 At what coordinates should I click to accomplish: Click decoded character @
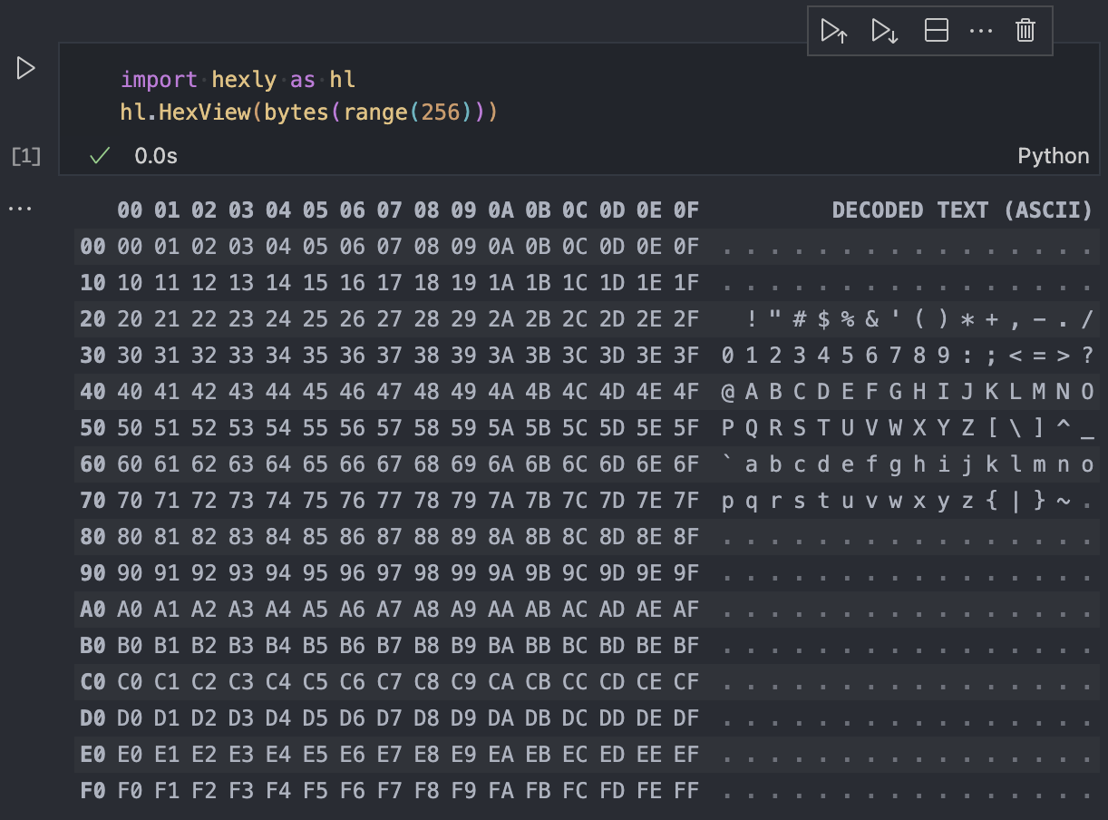pos(728,392)
